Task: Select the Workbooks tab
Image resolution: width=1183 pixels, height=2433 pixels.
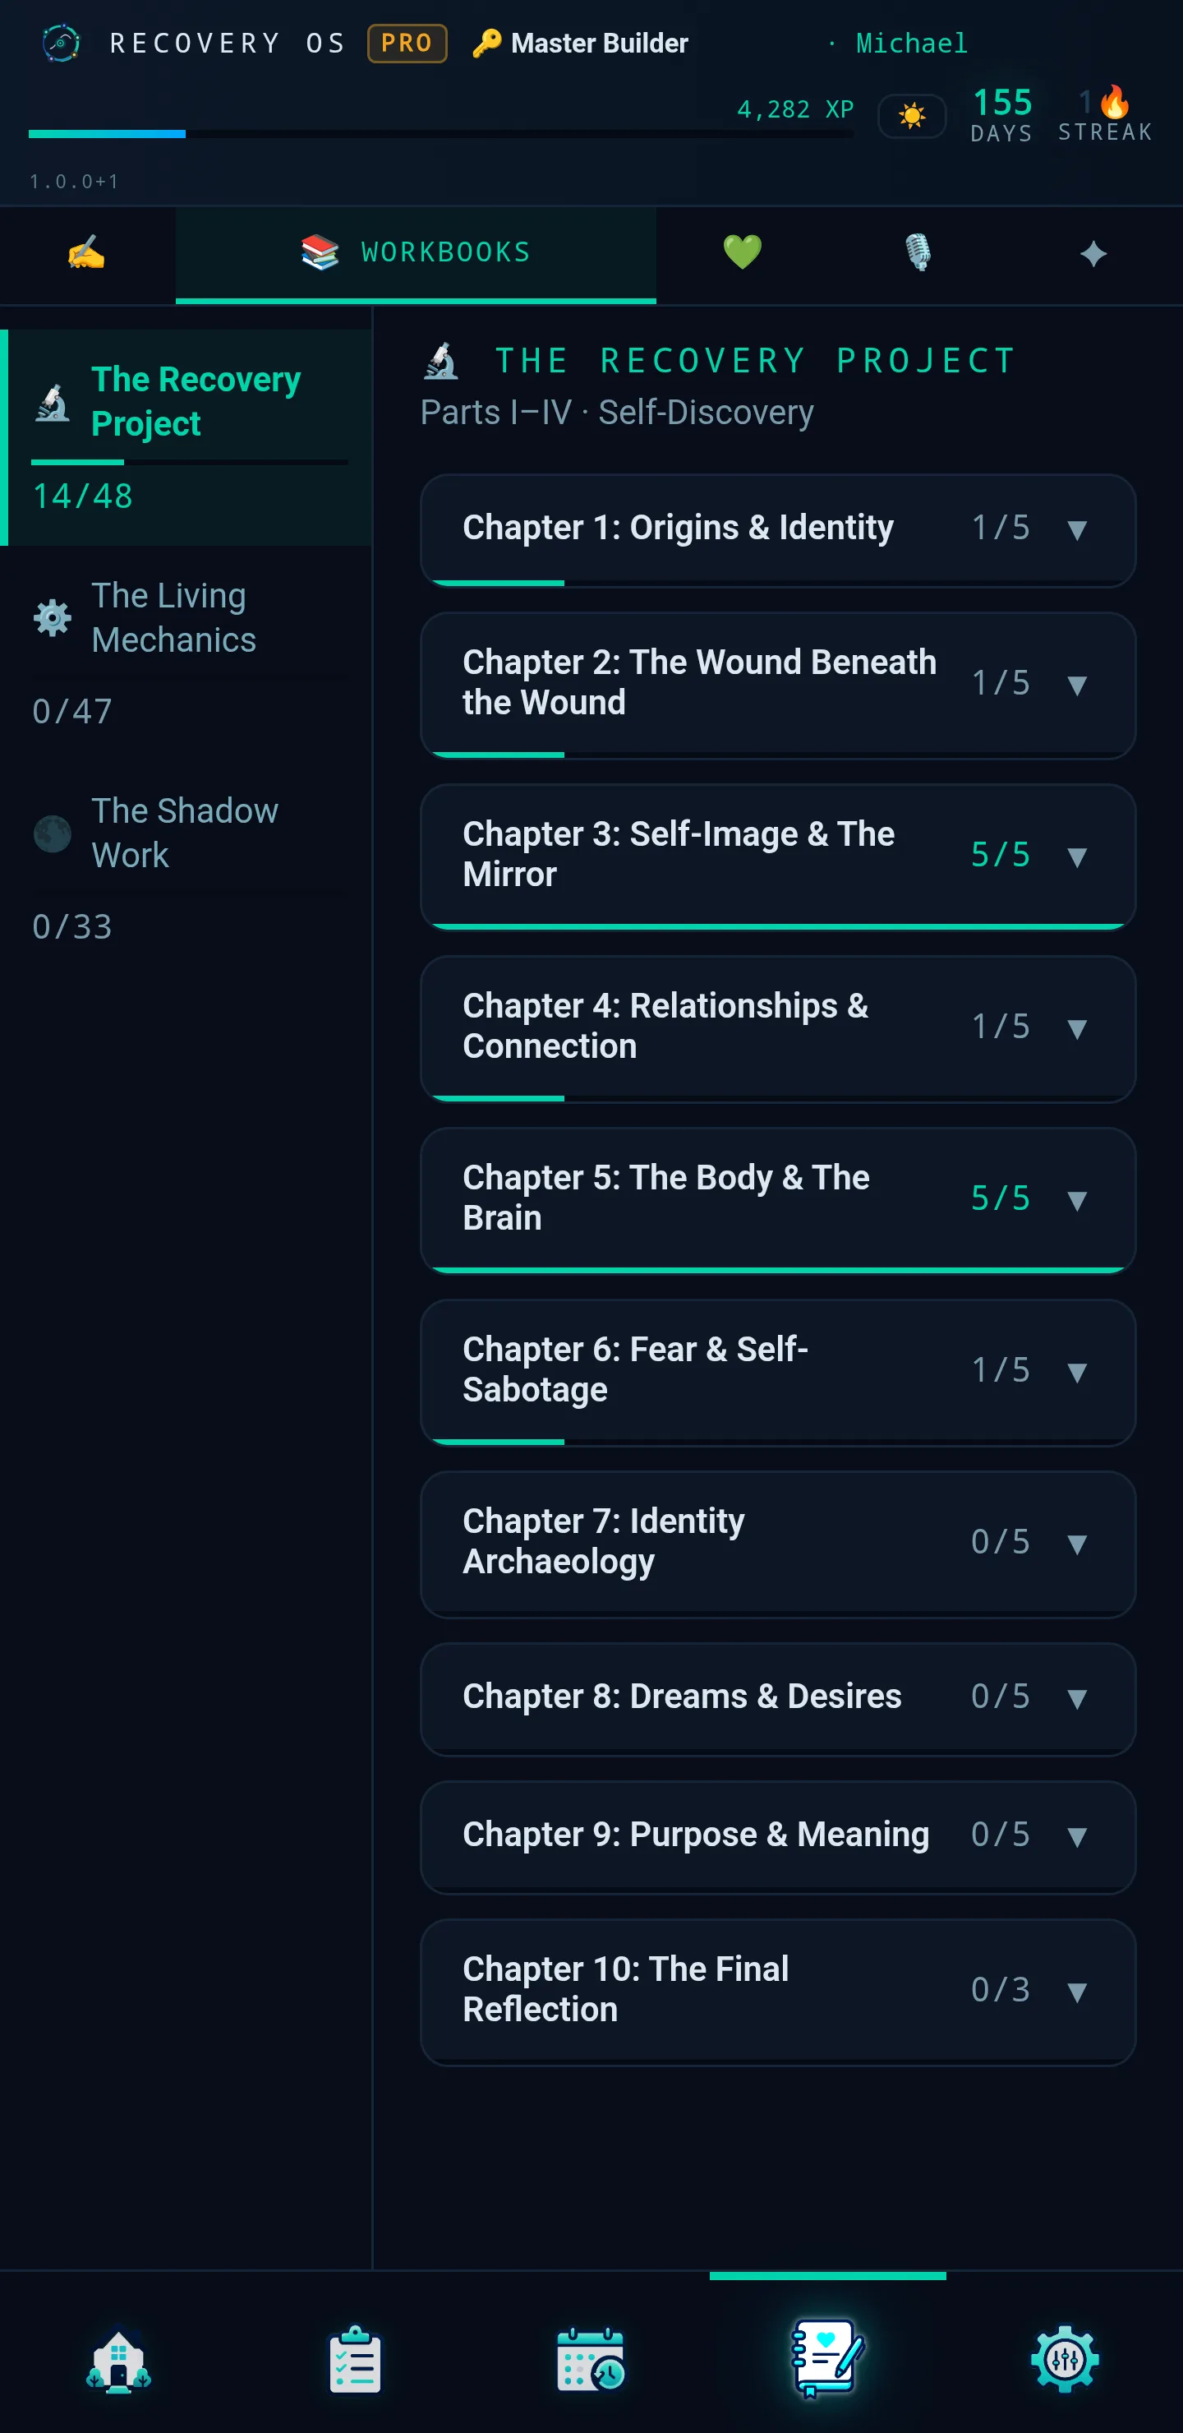Action: [x=416, y=253]
